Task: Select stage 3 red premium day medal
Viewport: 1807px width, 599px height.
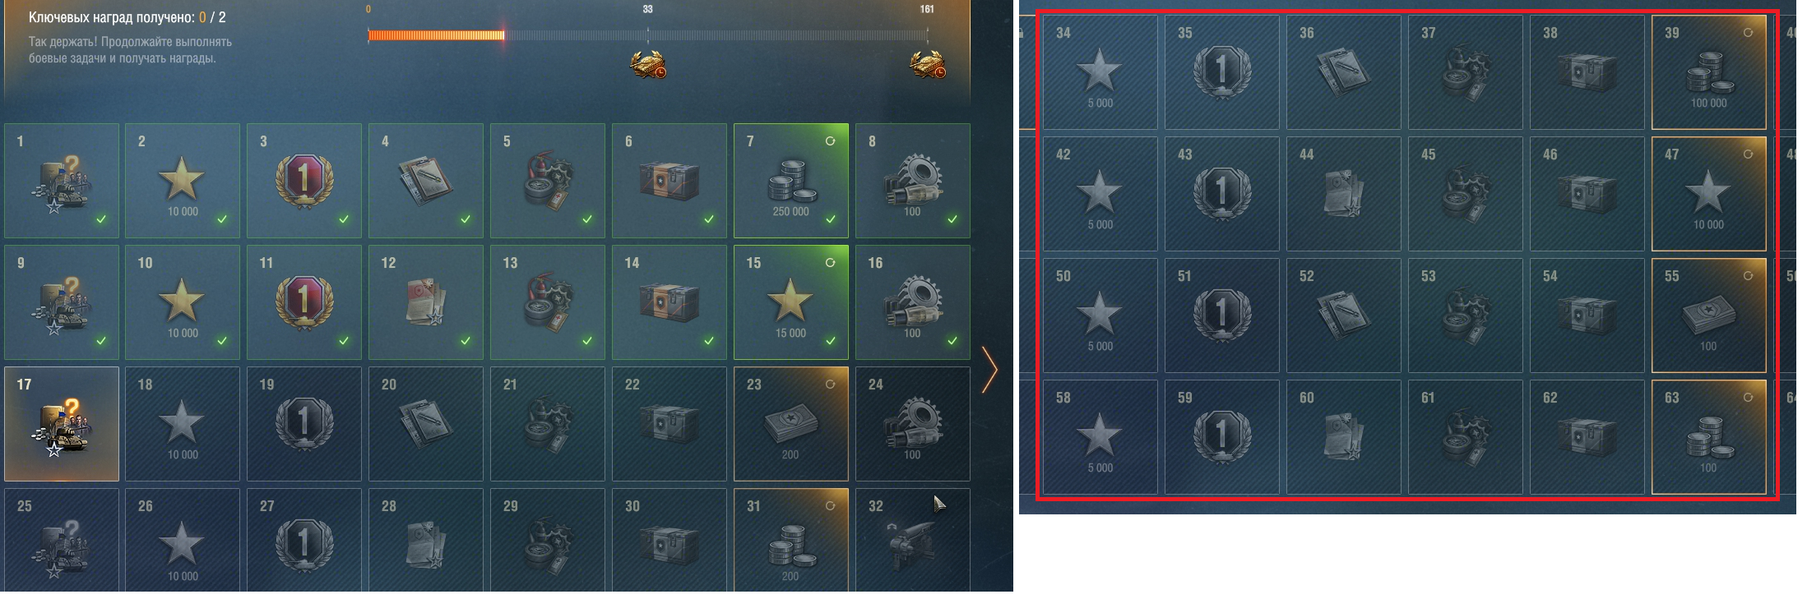Action: click(x=304, y=181)
